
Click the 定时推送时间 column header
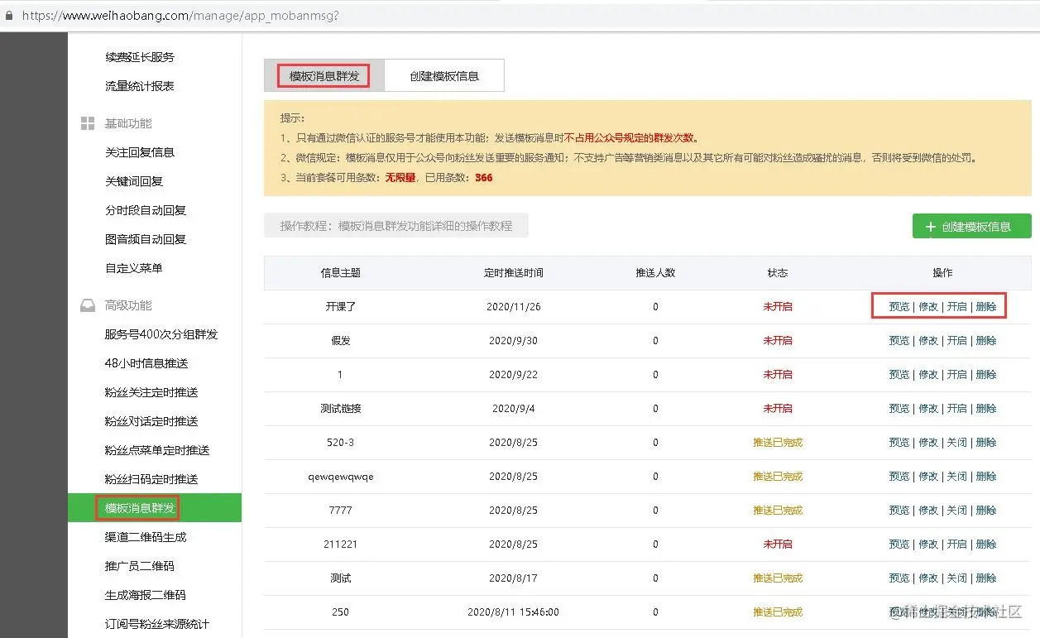coord(514,272)
